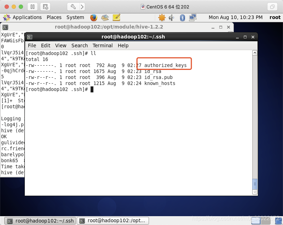Open the File menu in terminal
This screenshot has height=225, width=283.
32,45
